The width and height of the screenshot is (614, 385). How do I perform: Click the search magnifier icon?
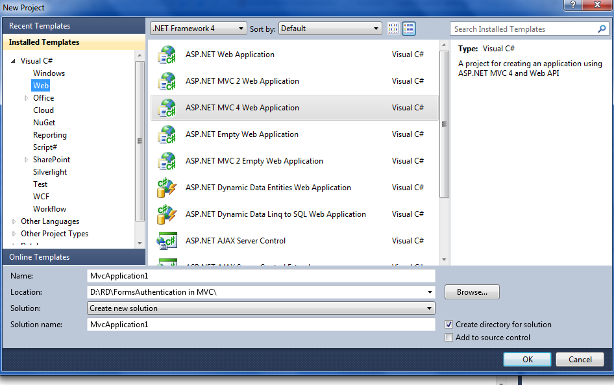[x=602, y=29]
